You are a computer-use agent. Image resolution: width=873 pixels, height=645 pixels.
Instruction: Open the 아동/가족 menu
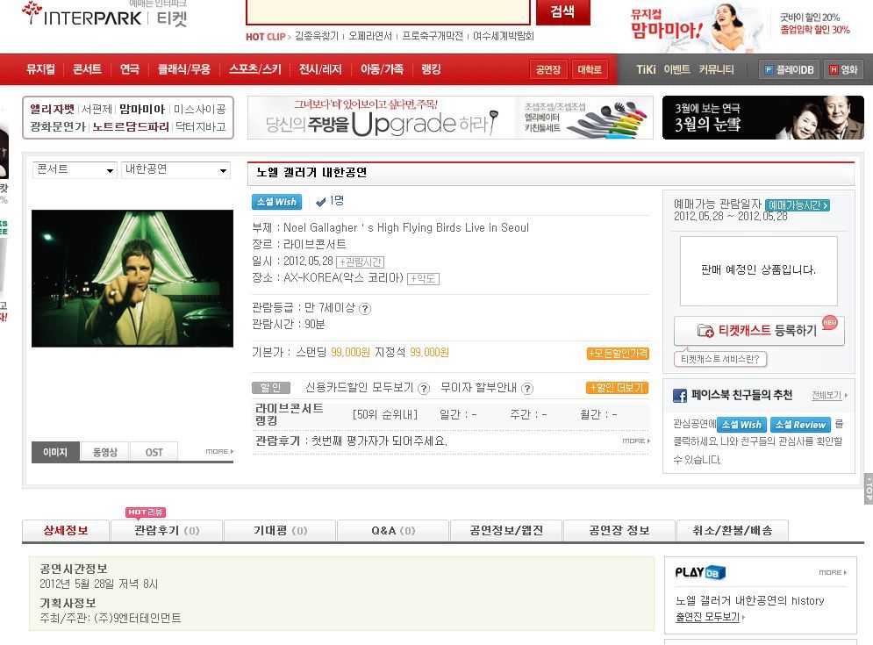[382, 69]
